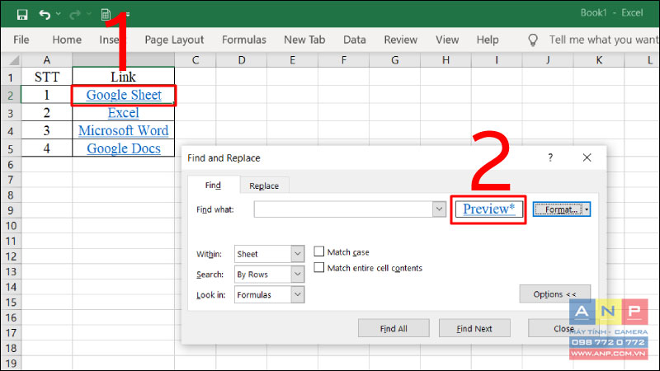Select row 12 header
This screenshot has height=371, width=660.
[11, 256]
